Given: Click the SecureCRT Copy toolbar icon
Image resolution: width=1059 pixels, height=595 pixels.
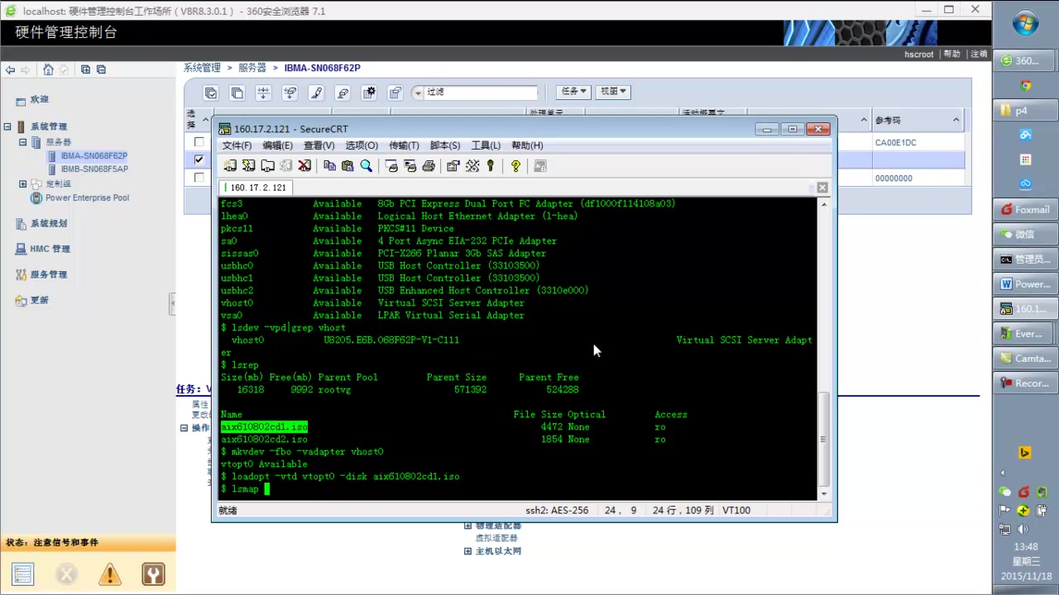Looking at the screenshot, I should point(329,166).
